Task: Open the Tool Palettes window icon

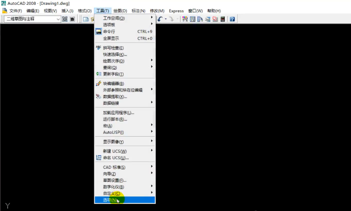Action: click(200, 19)
